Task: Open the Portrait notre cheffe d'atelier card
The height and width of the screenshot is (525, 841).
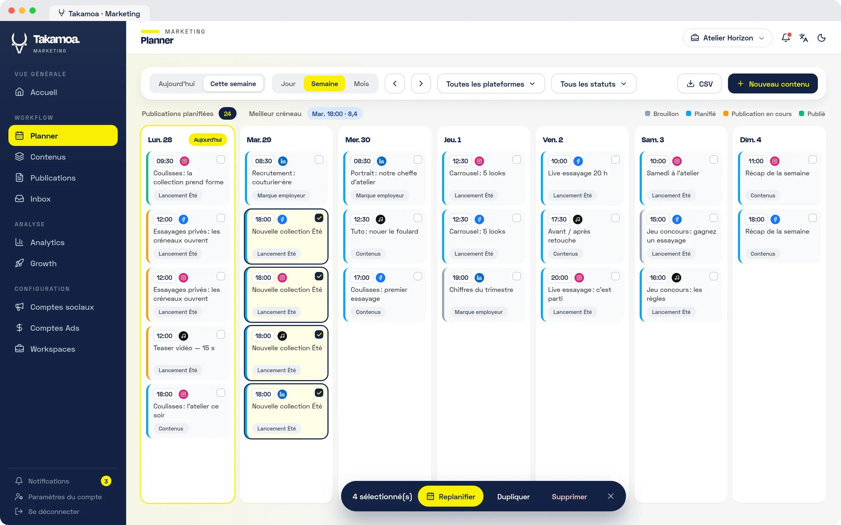Action: (385, 178)
